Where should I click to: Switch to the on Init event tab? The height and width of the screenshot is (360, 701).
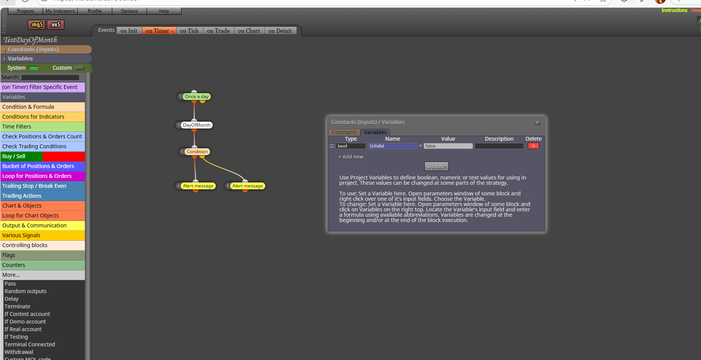(129, 31)
